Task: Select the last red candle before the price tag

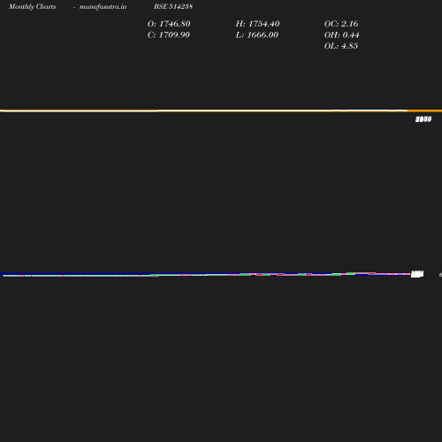Action: (372, 273)
